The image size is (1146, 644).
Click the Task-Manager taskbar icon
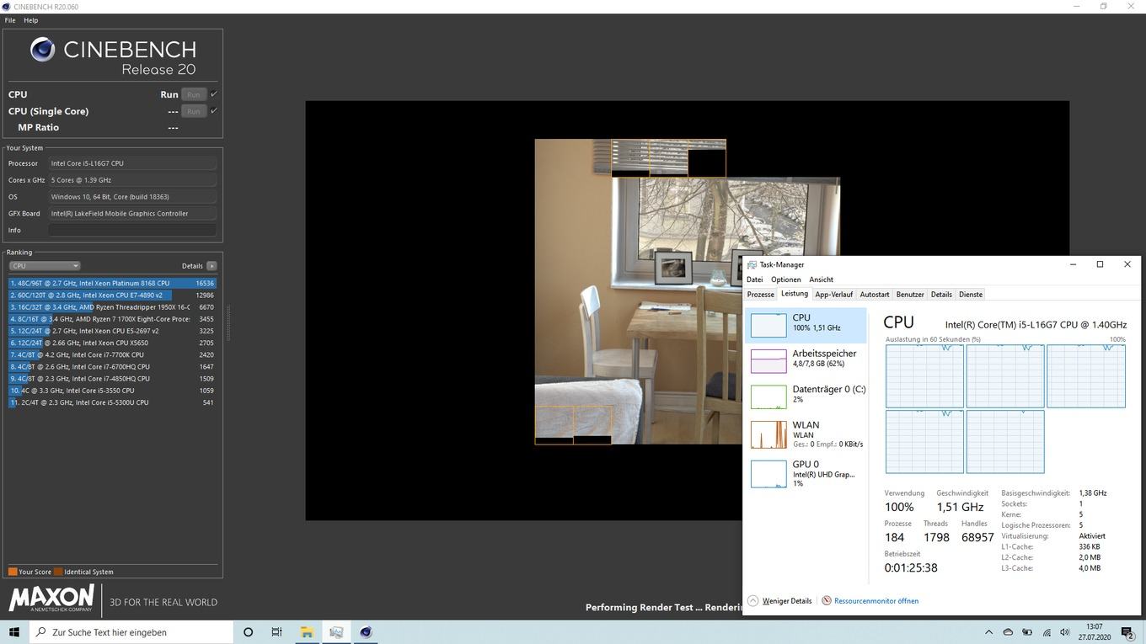336,632
